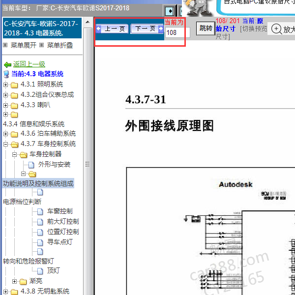Click page icon of 位置灯控制
This screenshot has width=295, height=295.
click(40, 233)
